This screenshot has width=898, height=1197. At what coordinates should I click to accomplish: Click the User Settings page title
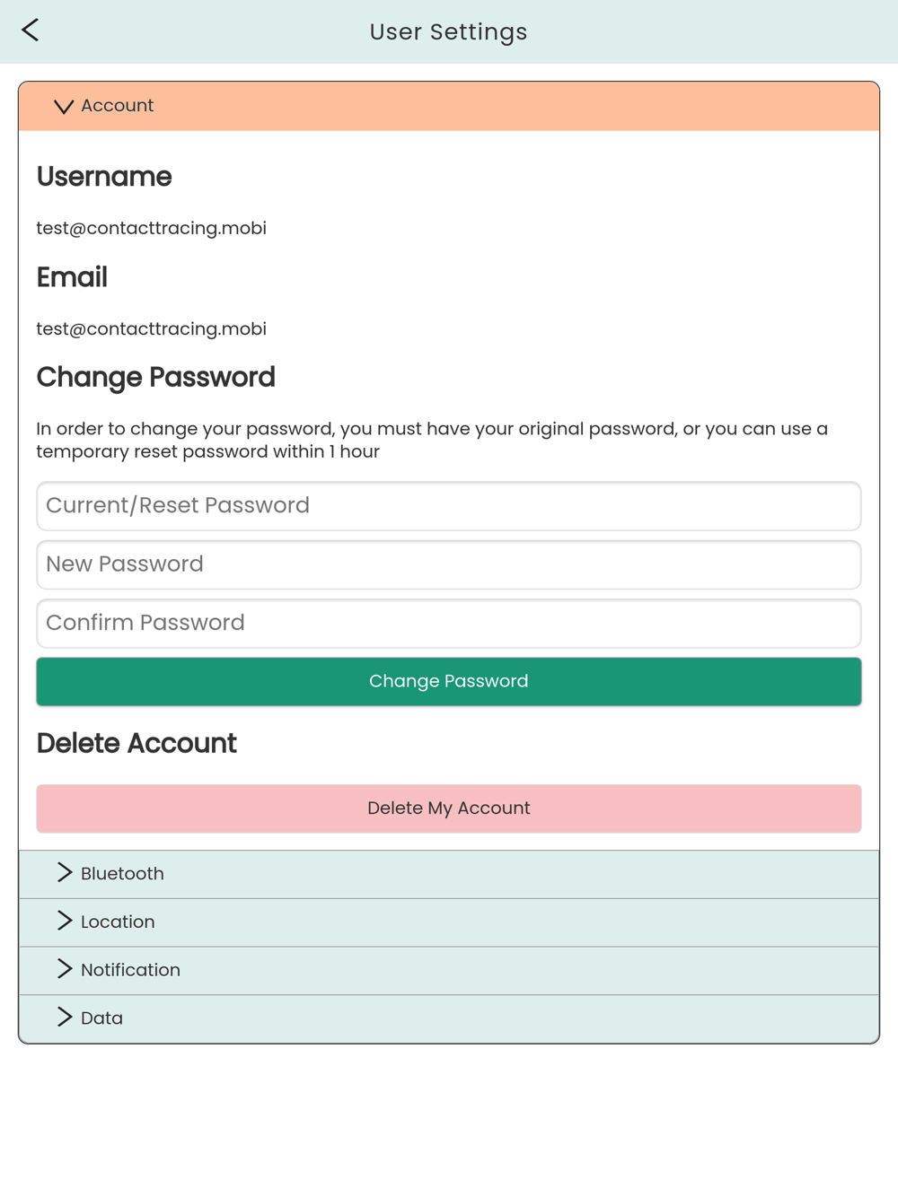[x=448, y=32]
